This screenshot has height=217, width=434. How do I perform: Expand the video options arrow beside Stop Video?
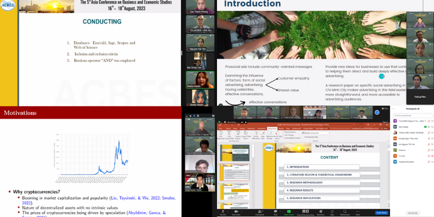click(x=241, y=212)
